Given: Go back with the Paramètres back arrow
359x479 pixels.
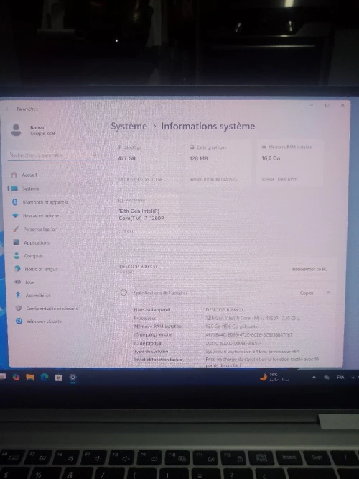Looking at the screenshot, I should 8,109.
